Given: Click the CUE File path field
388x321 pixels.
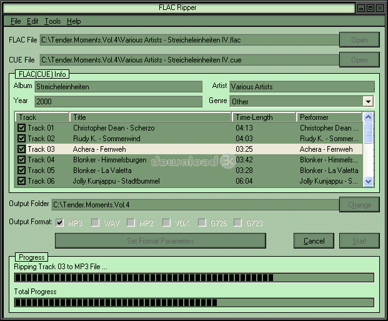Looking at the screenshot, I should click(x=189, y=60).
